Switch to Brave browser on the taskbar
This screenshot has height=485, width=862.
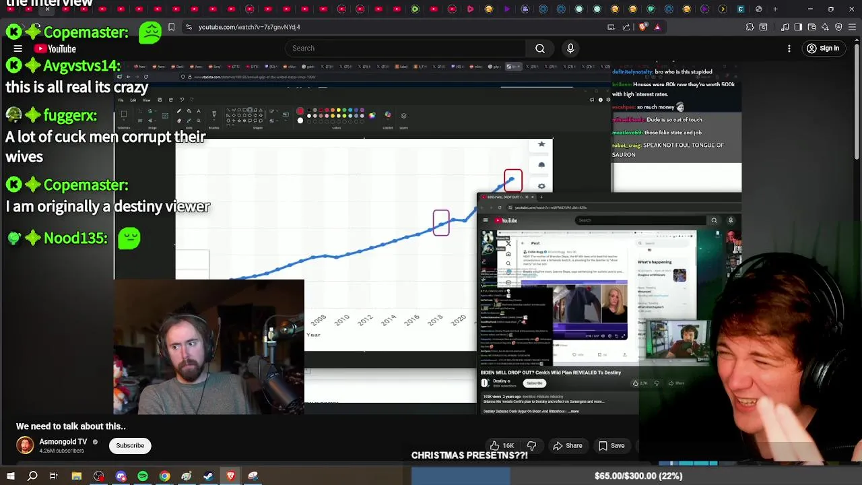click(230, 476)
